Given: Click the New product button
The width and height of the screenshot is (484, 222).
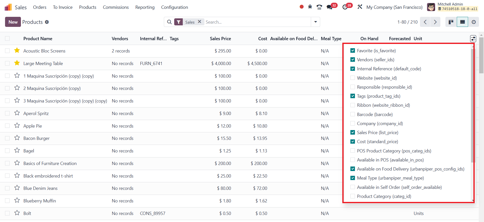Looking at the screenshot, I should 13,22.
